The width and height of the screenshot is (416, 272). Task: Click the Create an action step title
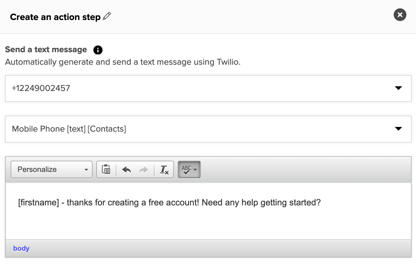click(x=55, y=17)
